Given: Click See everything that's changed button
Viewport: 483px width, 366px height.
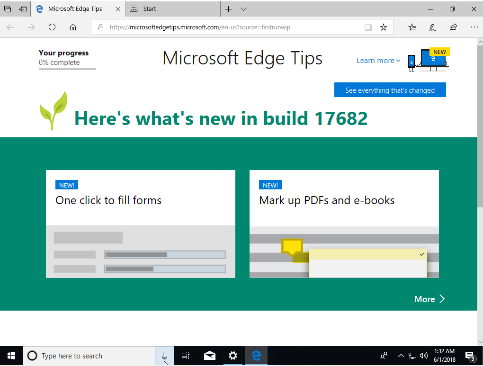Looking at the screenshot, I should 390,89.
